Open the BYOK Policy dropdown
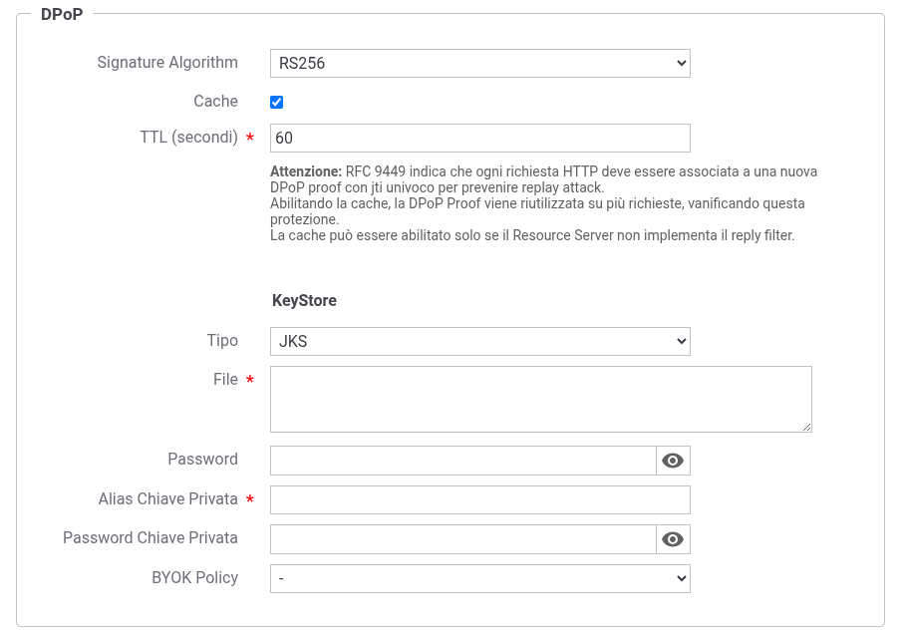This screenshot has width=904, height=636. coord(479,578)
